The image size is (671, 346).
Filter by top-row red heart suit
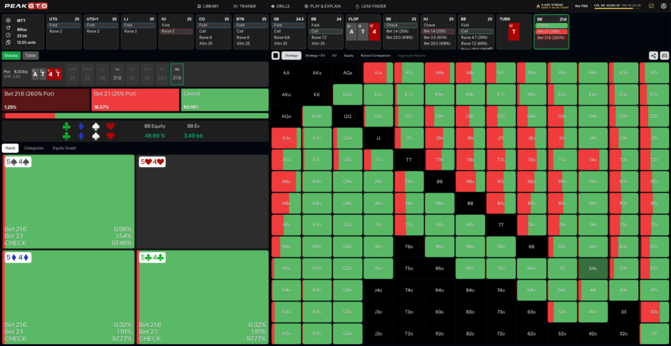click(x=110, y=126)
